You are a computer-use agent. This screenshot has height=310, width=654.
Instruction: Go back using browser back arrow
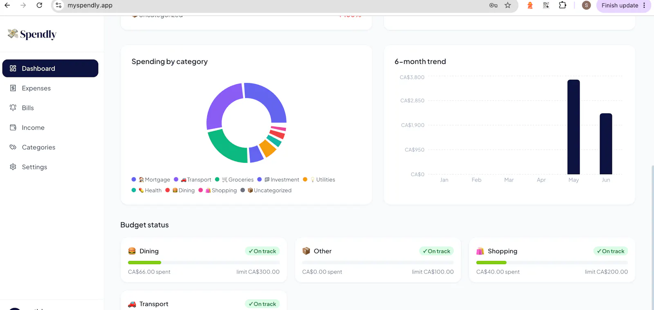pyautogui.click(x=7, y=5)
